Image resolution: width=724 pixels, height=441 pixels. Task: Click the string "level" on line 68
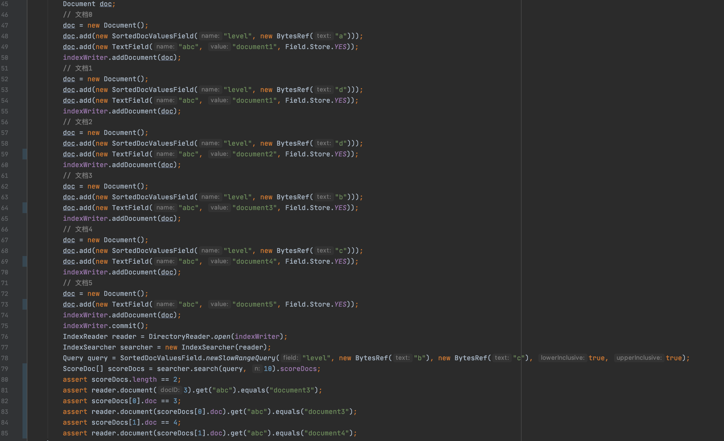[x=238, y=251]
